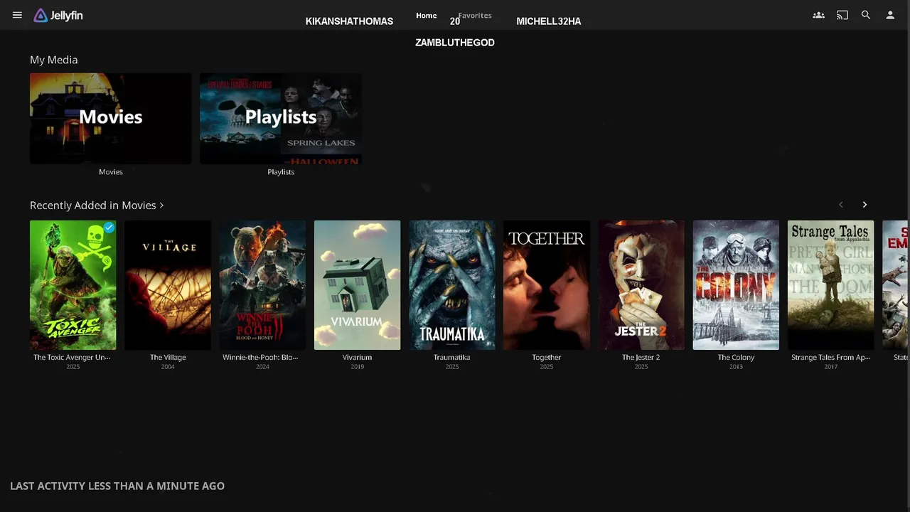Image resolution: width=910 pixels, height=512 pixels.
Task: Show next Recently Added movies arrow
Action: 864,205
